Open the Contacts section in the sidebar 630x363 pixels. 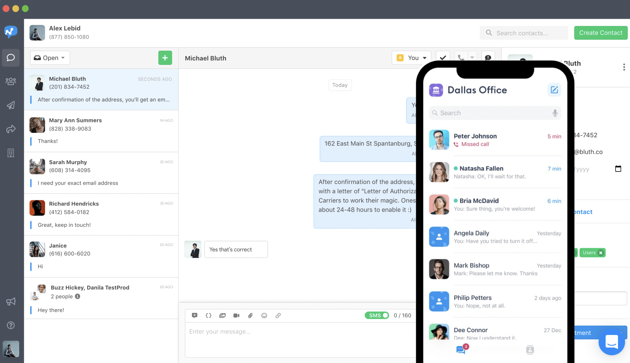[11, 81]
